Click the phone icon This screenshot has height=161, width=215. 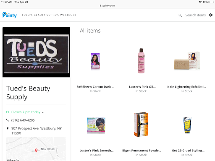point(8,120)
